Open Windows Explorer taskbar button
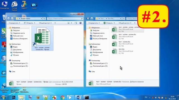Viewport: 179px width, 100px height. pyautogui.click(x=22, y=97)
